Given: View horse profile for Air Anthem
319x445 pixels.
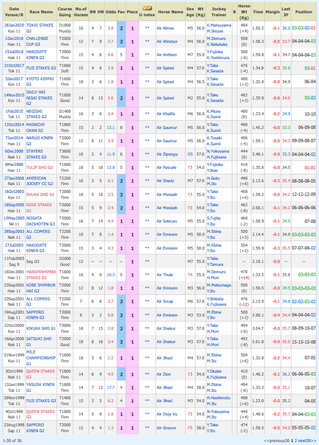Looking at the screenshot, I should pos(166,55).
